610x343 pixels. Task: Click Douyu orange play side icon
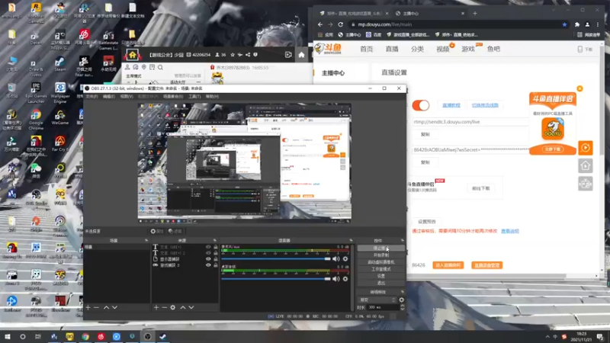click(585, 148)
